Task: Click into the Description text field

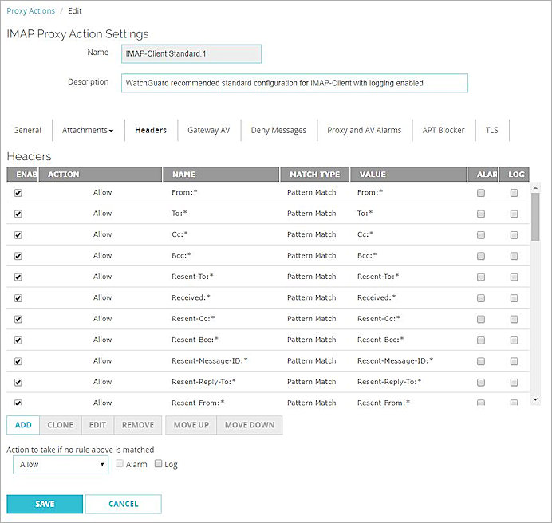Action: (294, 83)
